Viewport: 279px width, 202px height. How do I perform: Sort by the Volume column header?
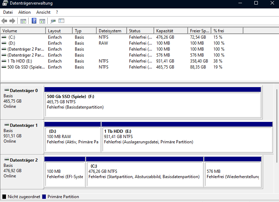pyautogui.click(x=23, y=31)
